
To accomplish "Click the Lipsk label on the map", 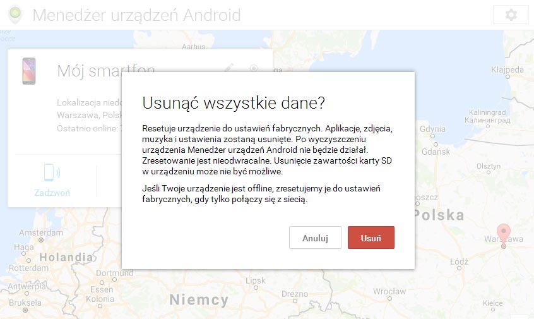I will [x=256, y=281].
